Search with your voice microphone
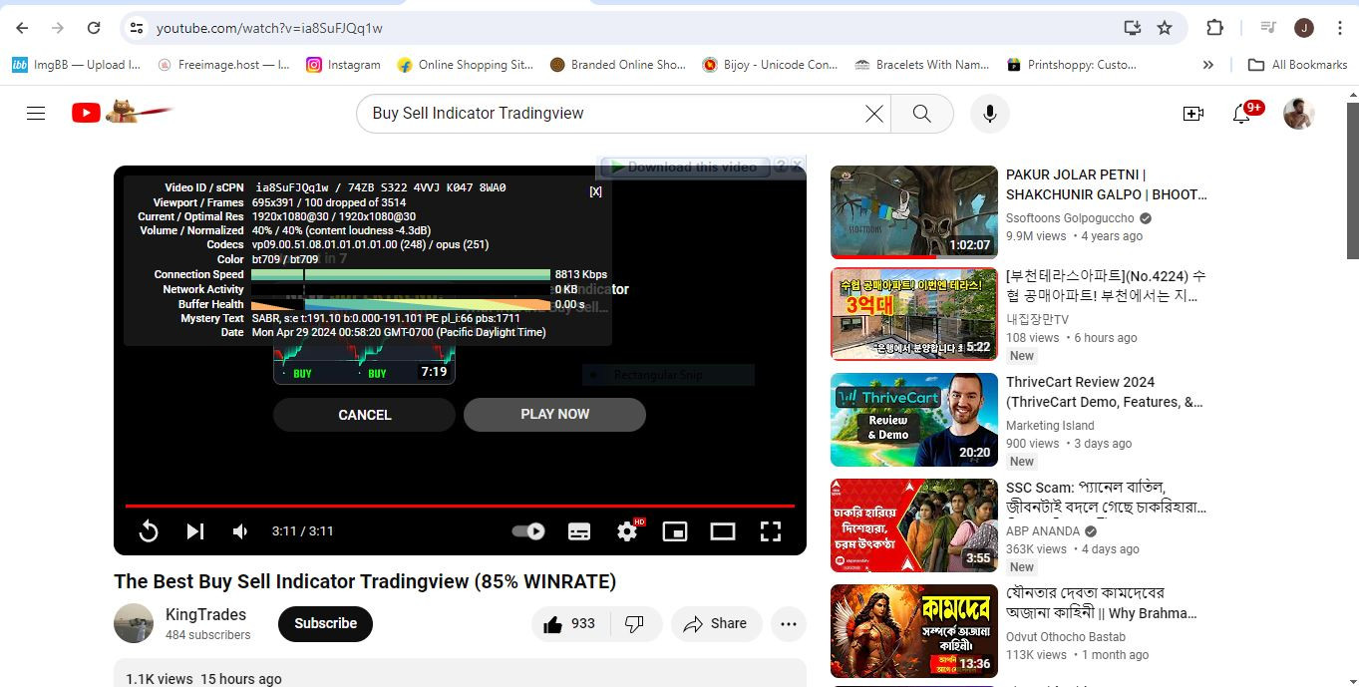 [x=990, y=114]
